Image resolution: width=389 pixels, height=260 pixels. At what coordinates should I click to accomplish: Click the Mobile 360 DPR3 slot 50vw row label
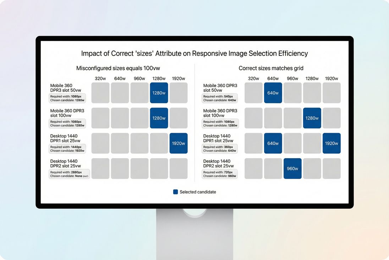(65, 88)
